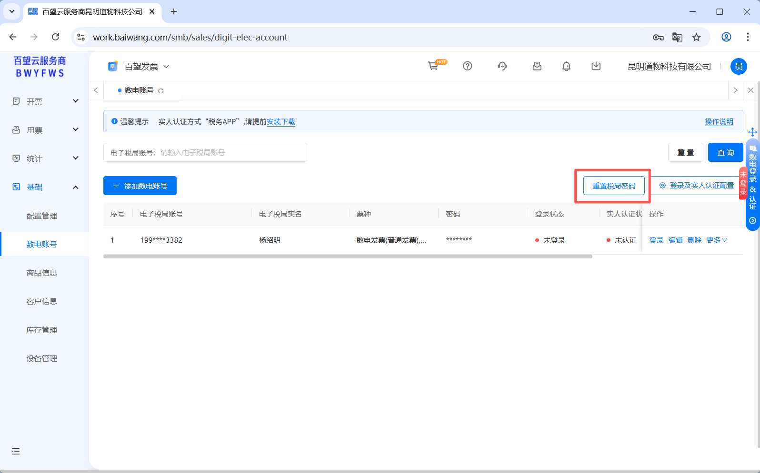Open the 更多 actions dropdown
The width and height of the screenshot is (760, 473).
click(717, 240)
